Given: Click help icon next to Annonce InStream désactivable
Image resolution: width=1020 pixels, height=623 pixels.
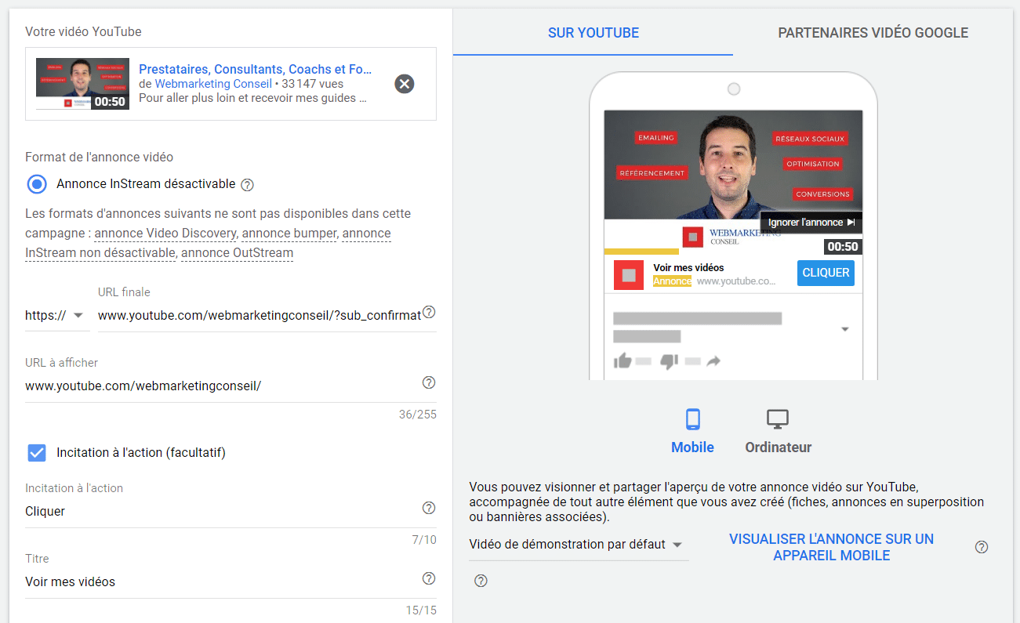Looking at the screenshot, I should point(248,185).
